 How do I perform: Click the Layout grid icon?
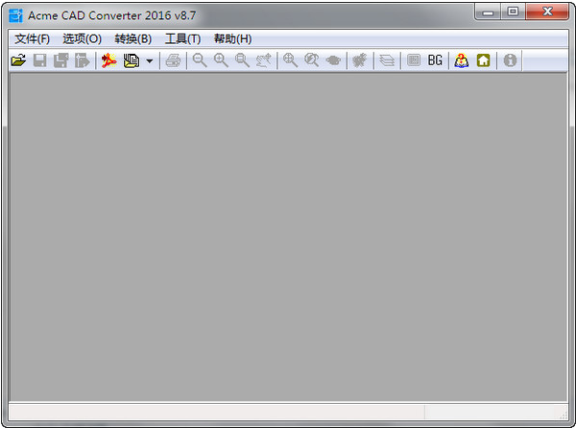coord(414,60)
